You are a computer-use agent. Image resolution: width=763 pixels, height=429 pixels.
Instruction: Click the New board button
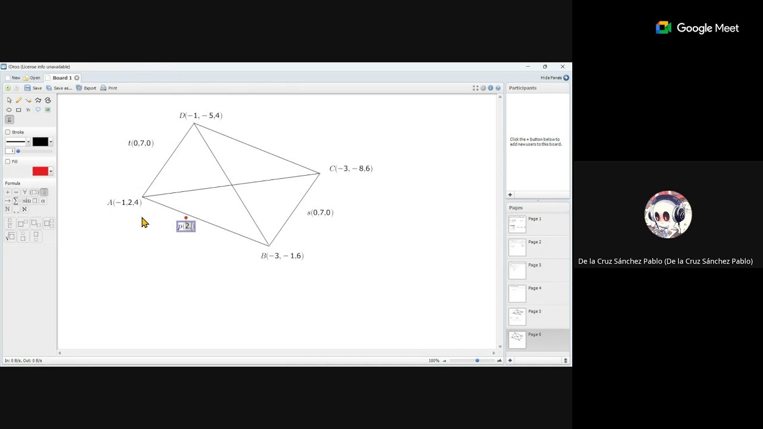click(13, 78)
